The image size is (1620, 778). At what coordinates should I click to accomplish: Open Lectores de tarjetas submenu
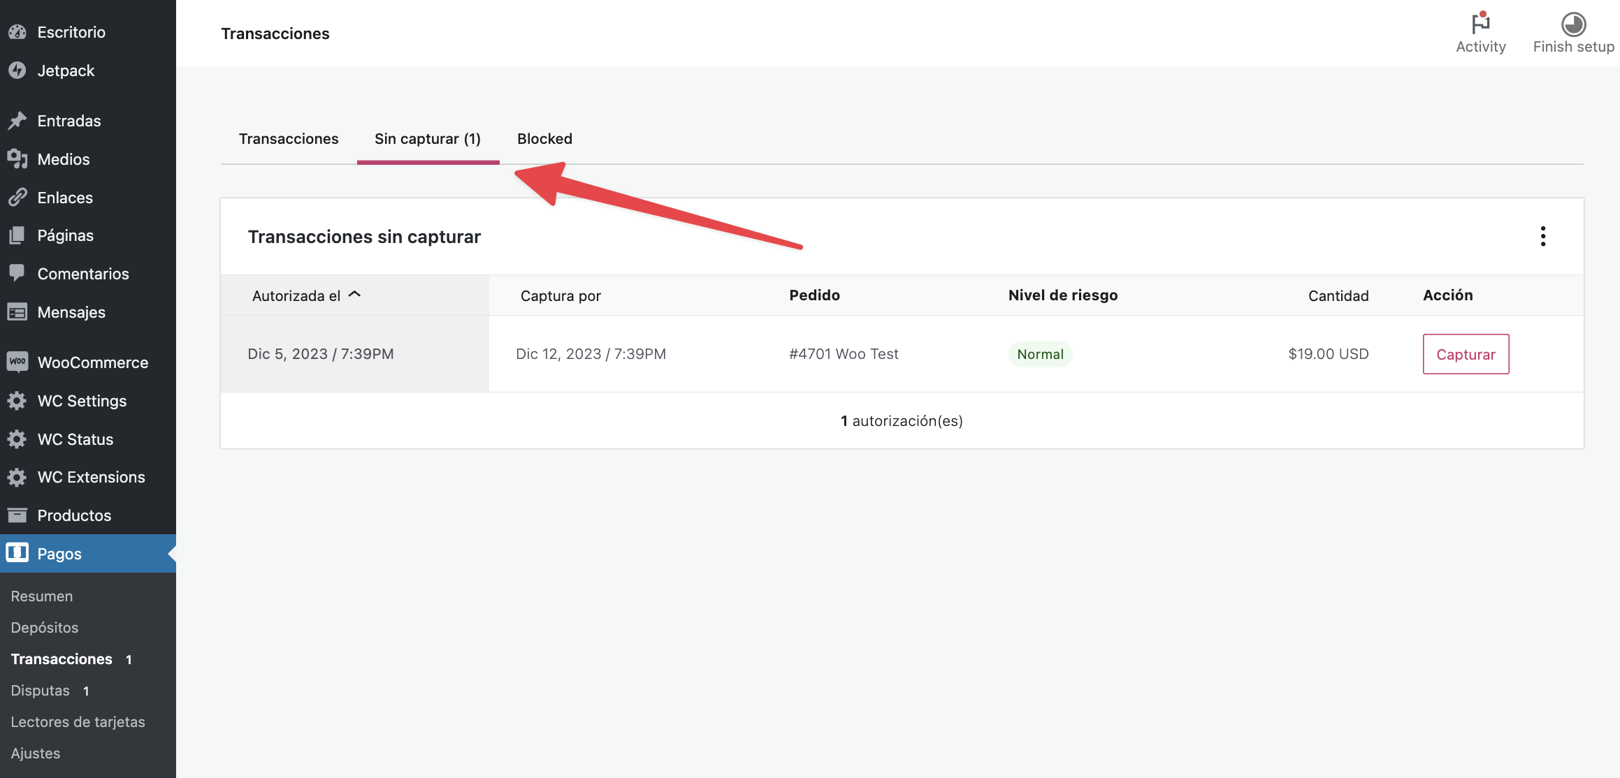tap(78, 722)
